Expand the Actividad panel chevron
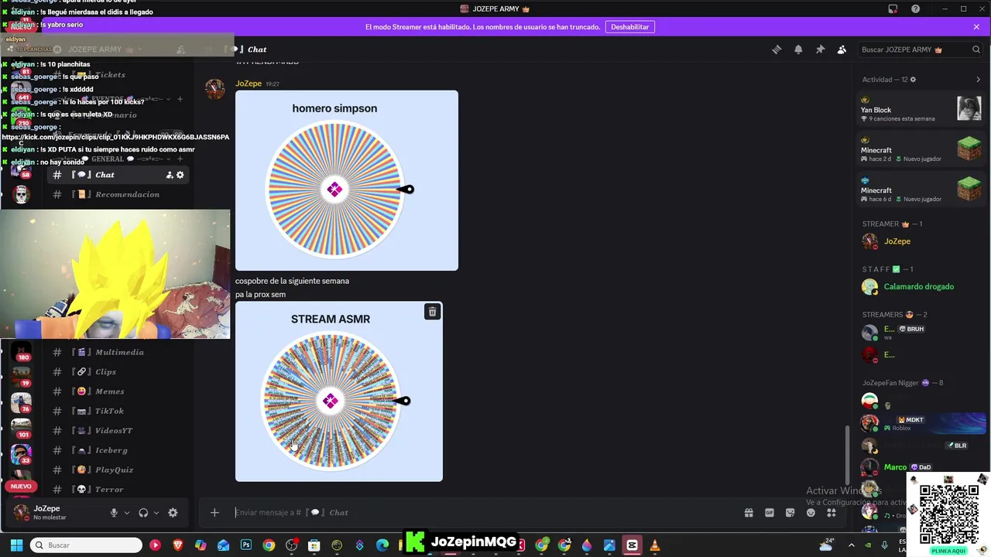The height and width of the screenshot is (557, 991). click(978, 80)
